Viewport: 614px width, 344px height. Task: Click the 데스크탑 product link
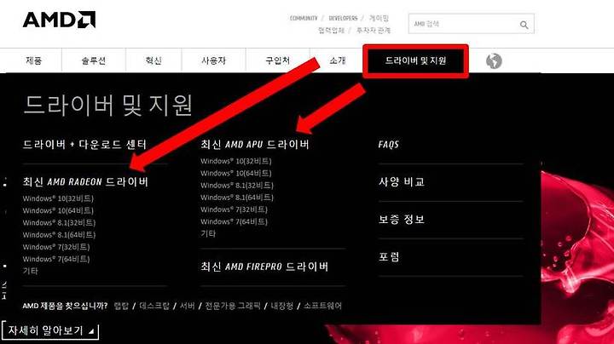[x=154, y=306]
